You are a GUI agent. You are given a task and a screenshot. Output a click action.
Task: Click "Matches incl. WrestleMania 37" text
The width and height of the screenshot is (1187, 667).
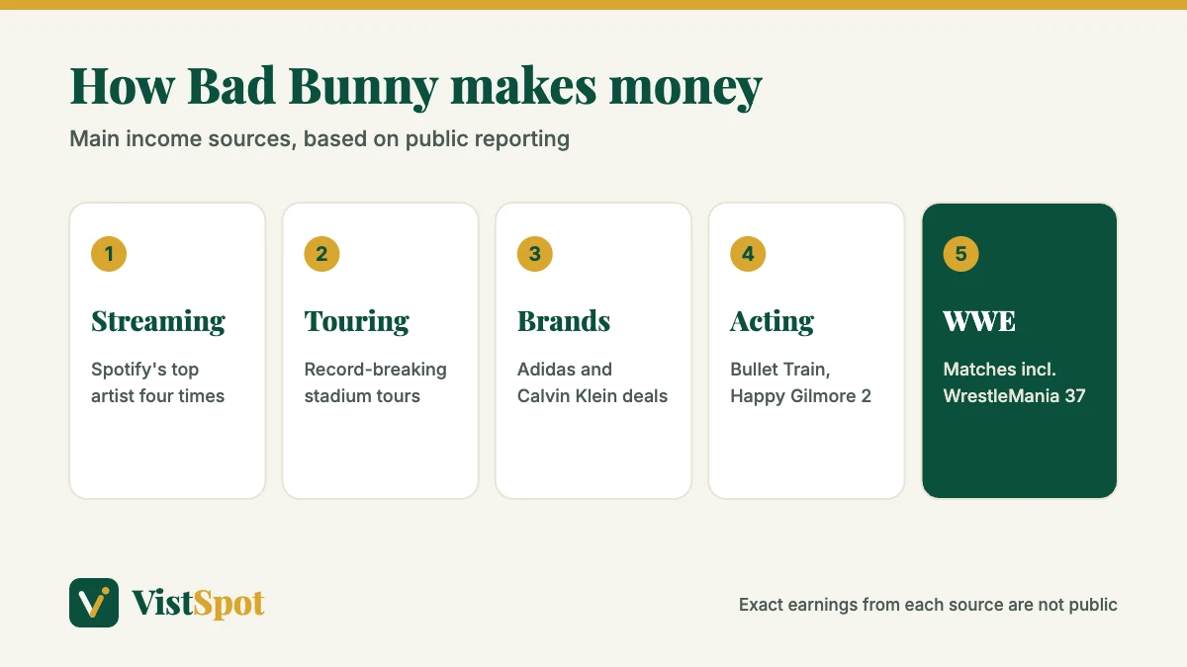tap(1014, 382)
